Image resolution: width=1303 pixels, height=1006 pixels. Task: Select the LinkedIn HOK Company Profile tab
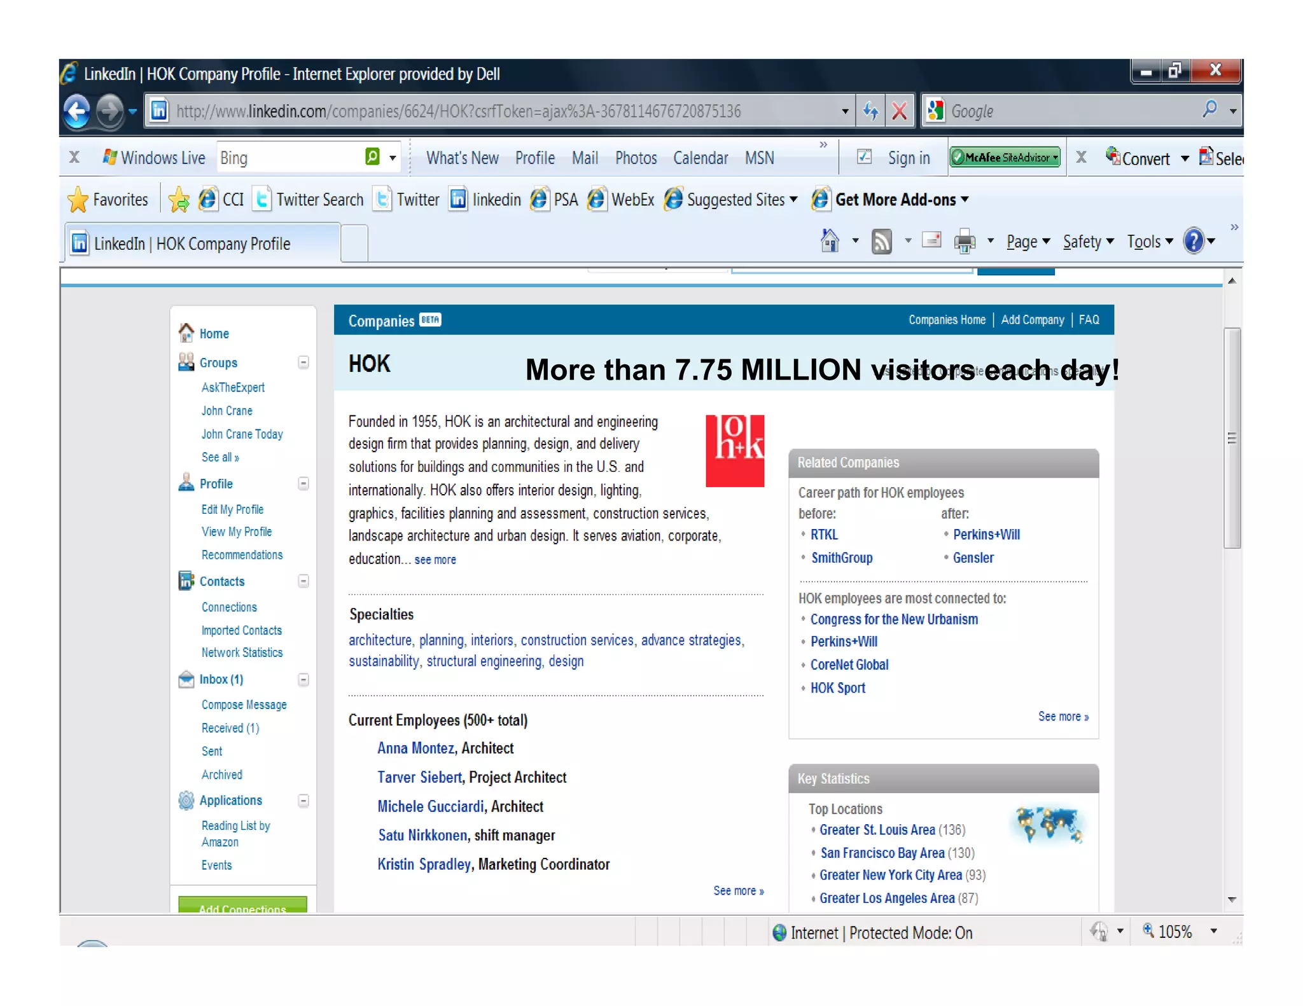tap(202, 244)
